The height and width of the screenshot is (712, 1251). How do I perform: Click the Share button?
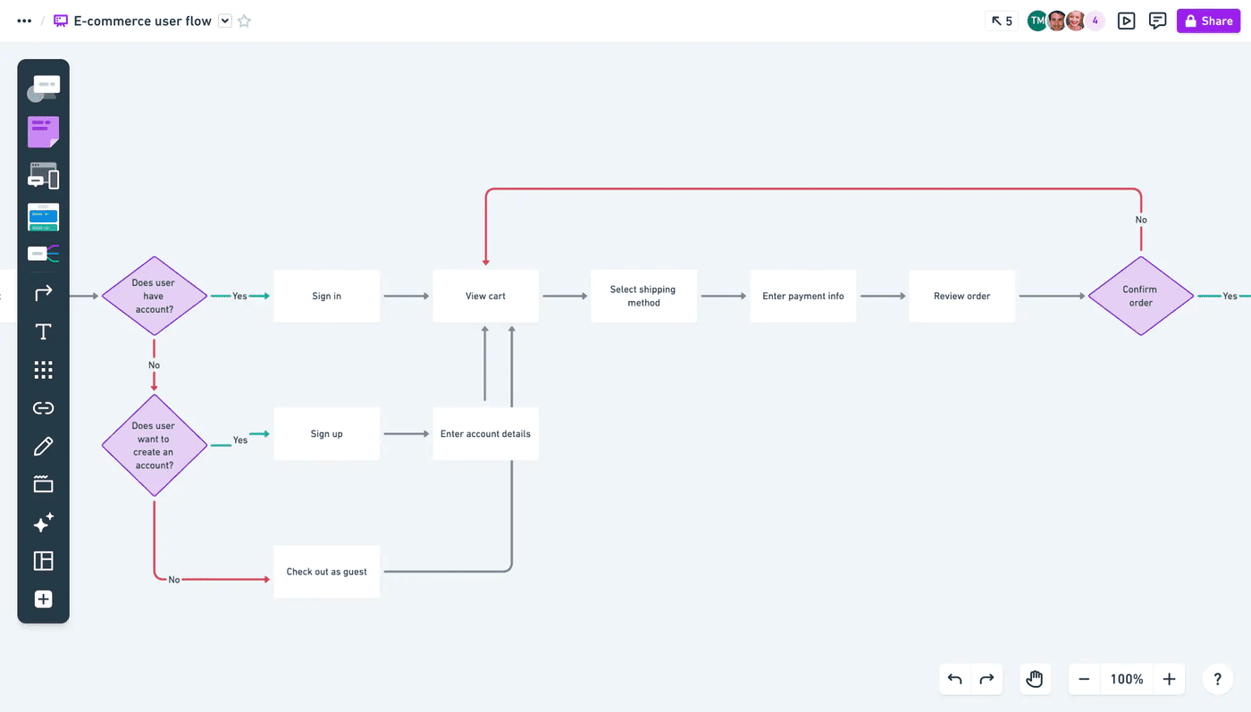click(x=1208, y=20)
